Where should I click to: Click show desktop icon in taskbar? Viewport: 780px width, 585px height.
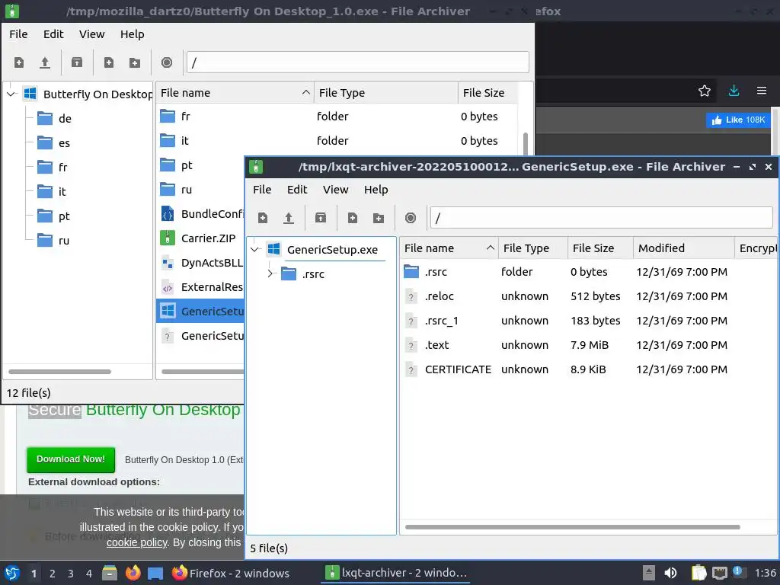155,573
